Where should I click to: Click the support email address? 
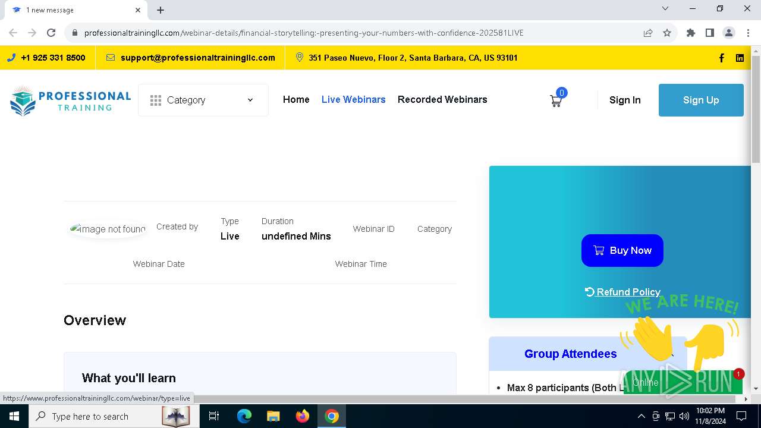[197, 58]
